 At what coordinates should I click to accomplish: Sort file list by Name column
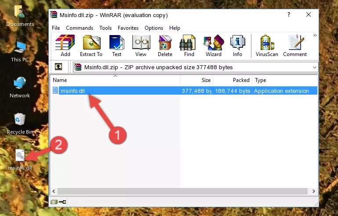click(115, 80)
